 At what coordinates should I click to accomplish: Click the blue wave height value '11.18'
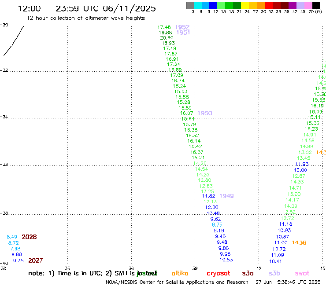(x=285, y=224)
